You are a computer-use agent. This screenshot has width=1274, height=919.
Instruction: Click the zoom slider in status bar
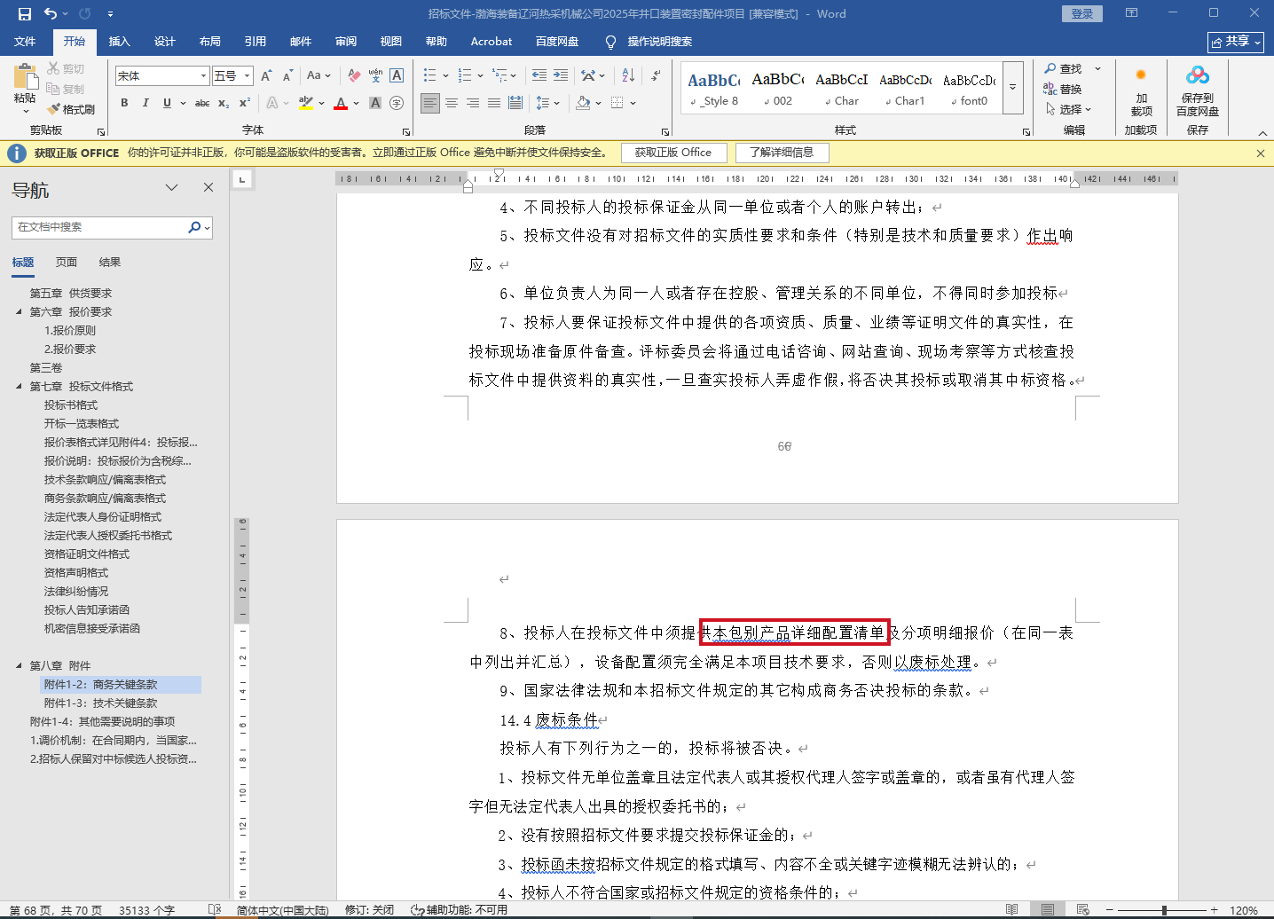(1164, 910)
